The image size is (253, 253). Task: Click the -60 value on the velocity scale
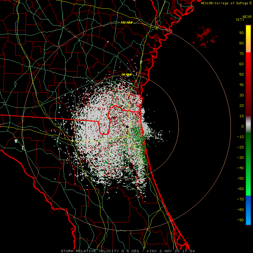pos(240,189)
